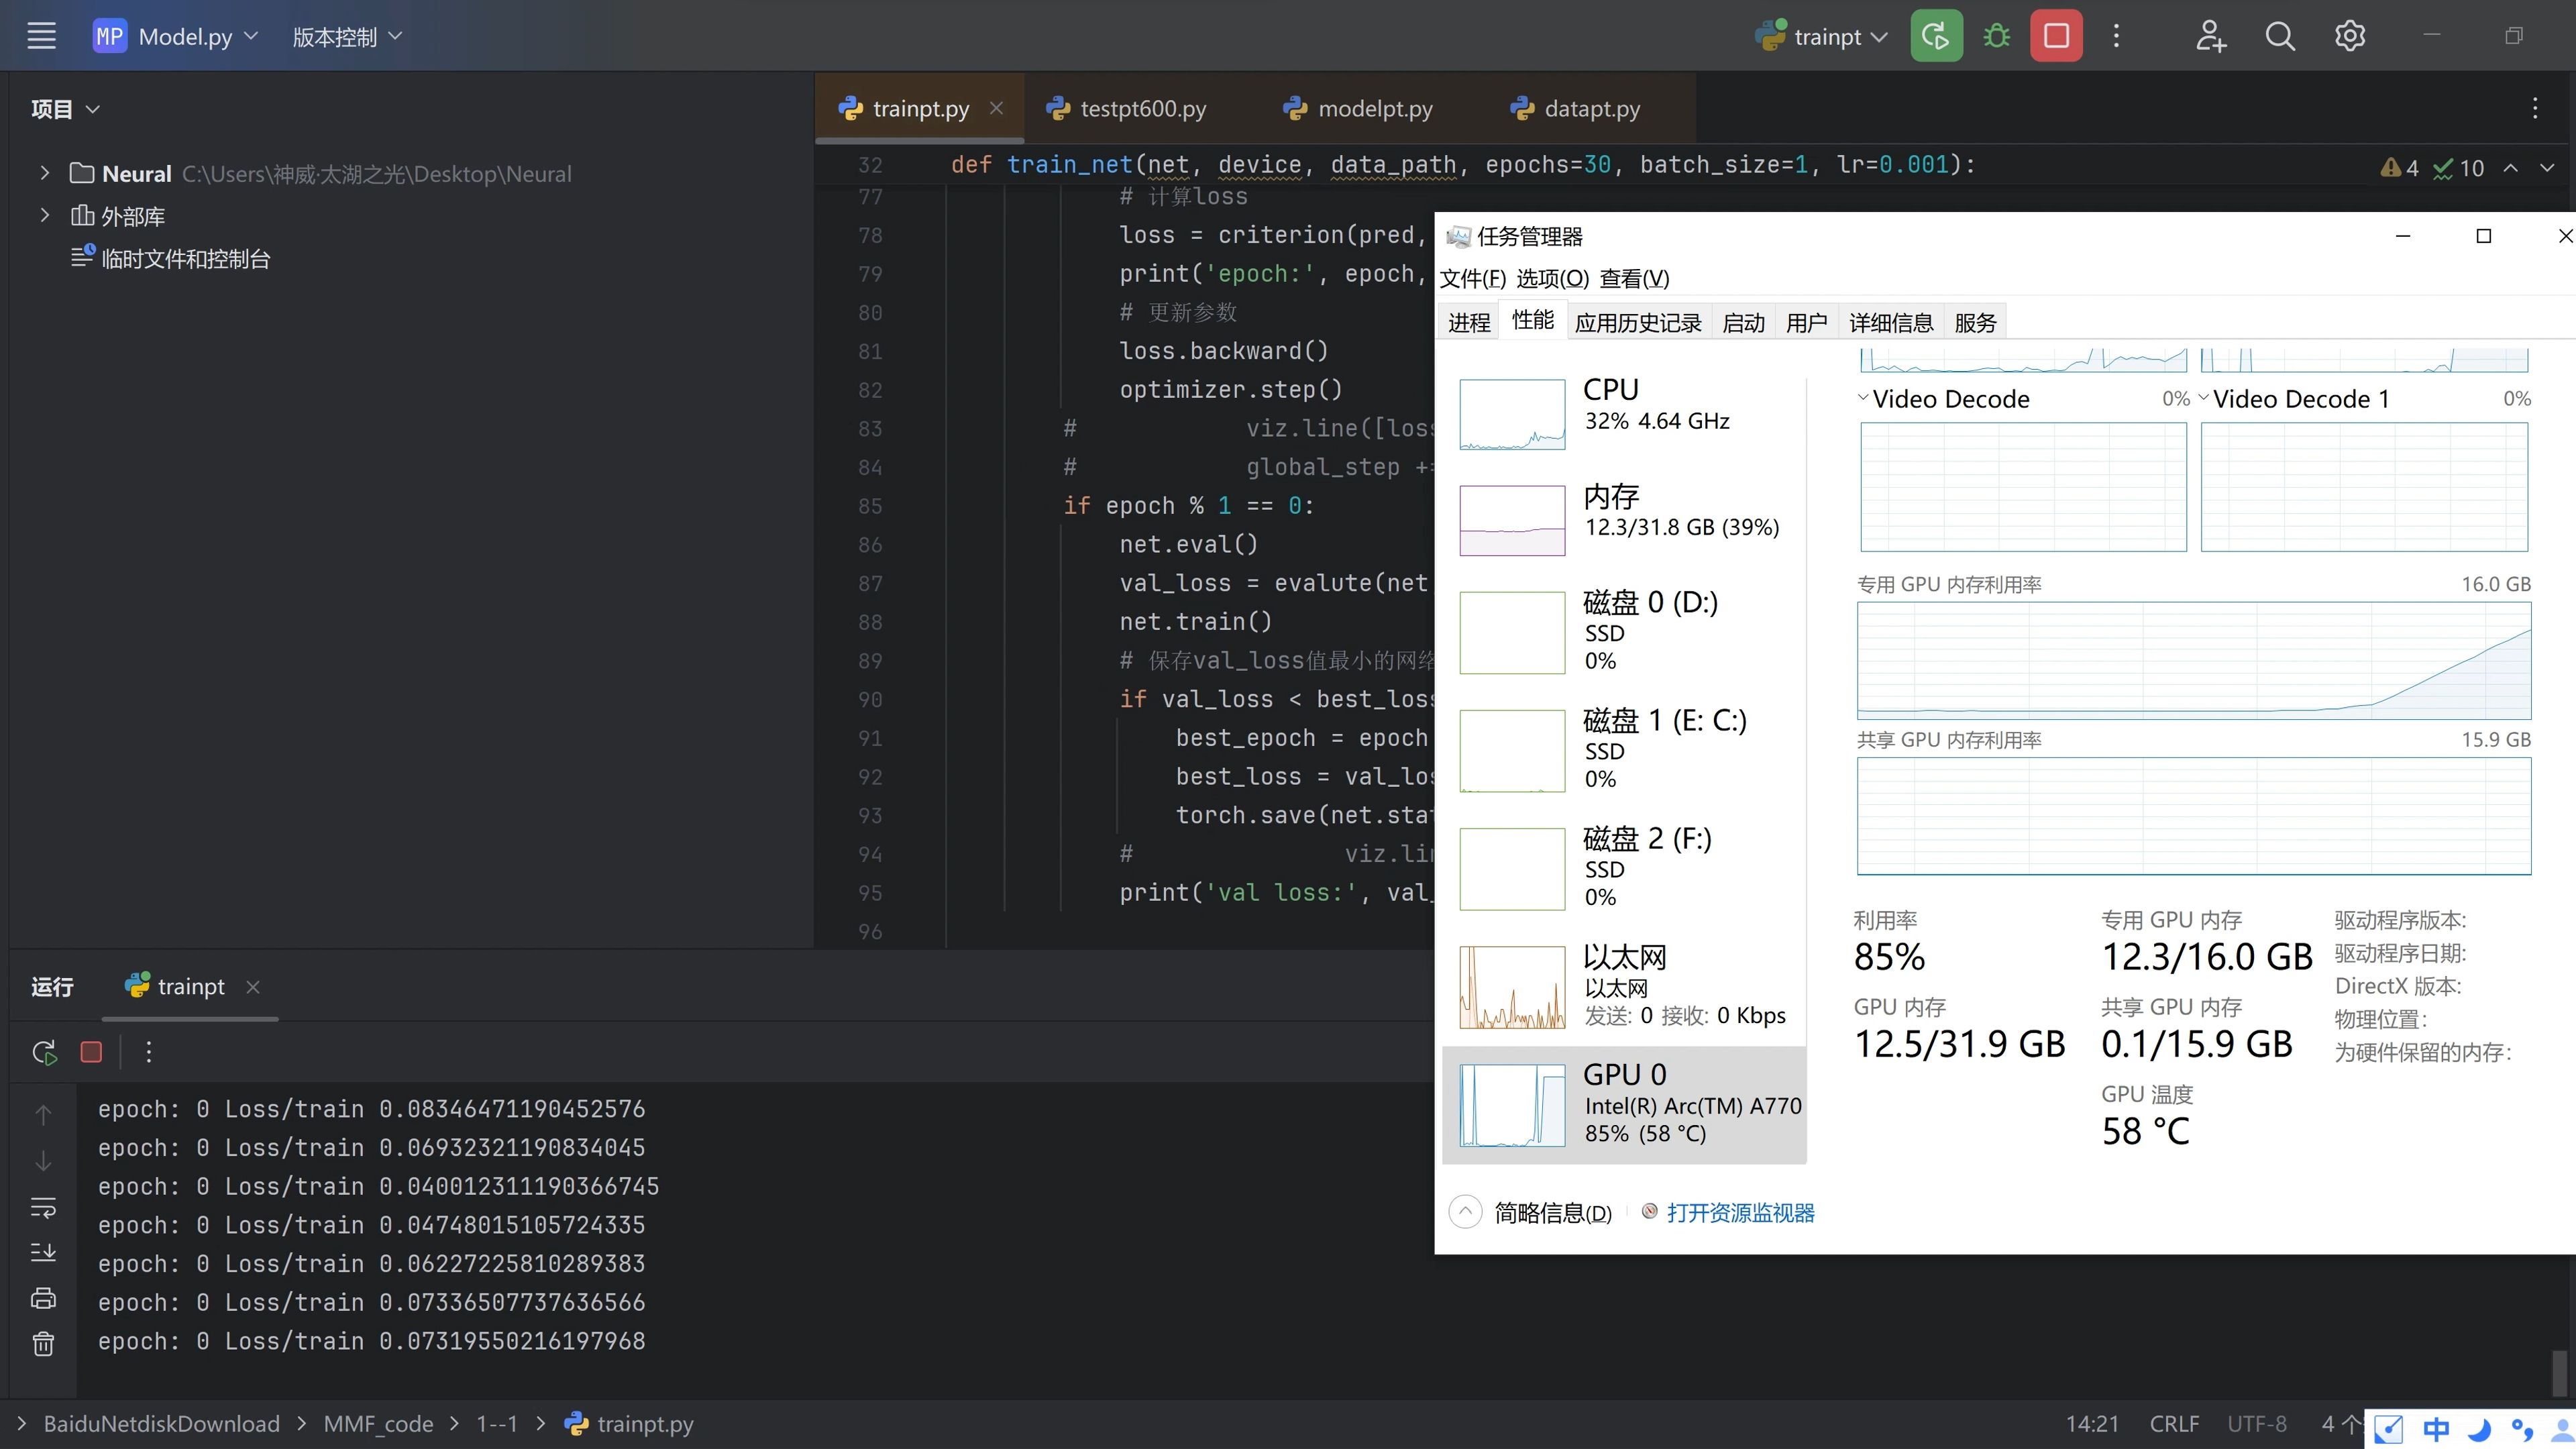
Task: Open IDE settings gear icon
Action: tap(2349, 37)
